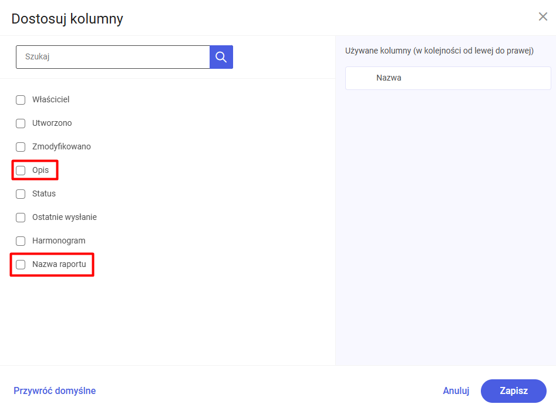Focus the Szukaj search field

(x=113, y=57)
